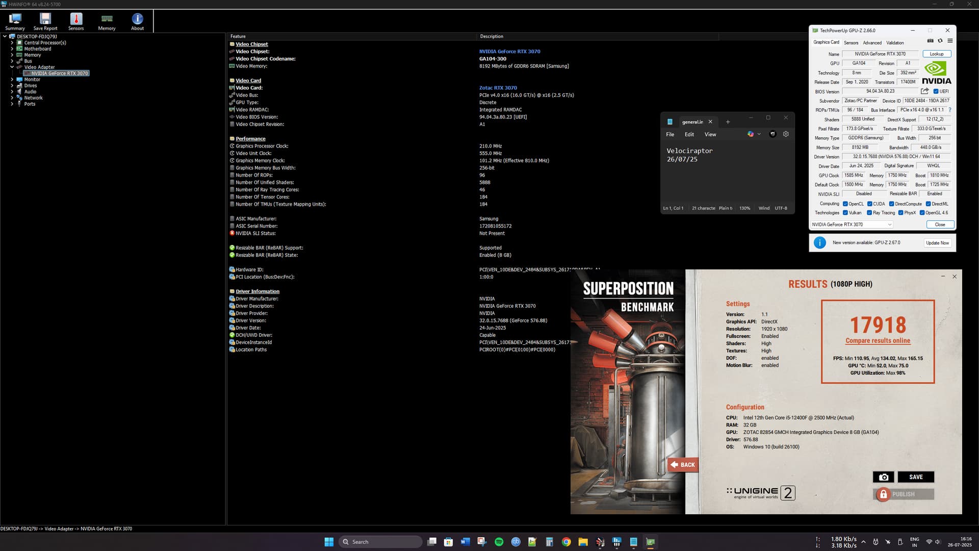Close the general.ini tab in Notepad

(710, 122)
